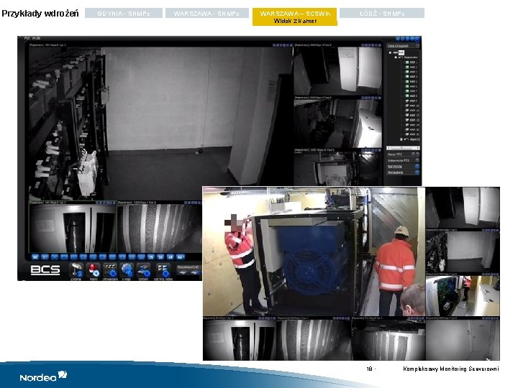Open the playback clapperboard icon
This screenshot has width=518, height=388.
[x=110, y=270]
